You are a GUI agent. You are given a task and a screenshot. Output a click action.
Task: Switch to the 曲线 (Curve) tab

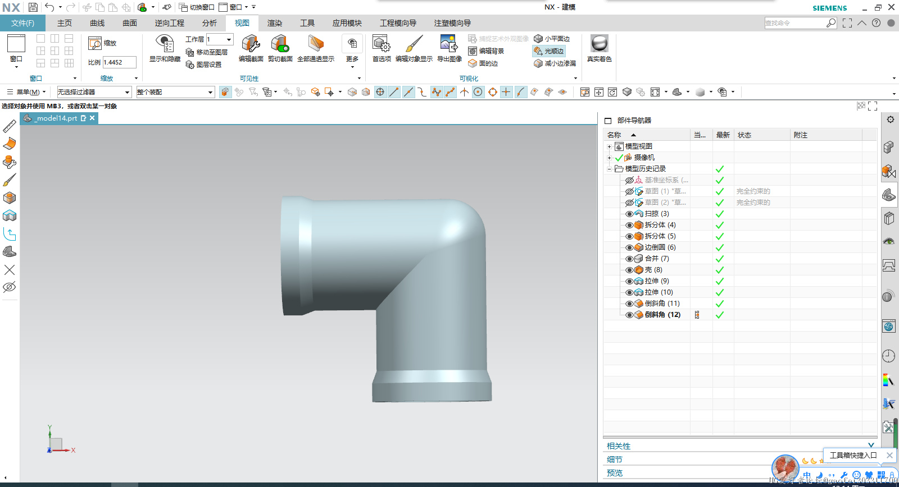tap(97, 23)
